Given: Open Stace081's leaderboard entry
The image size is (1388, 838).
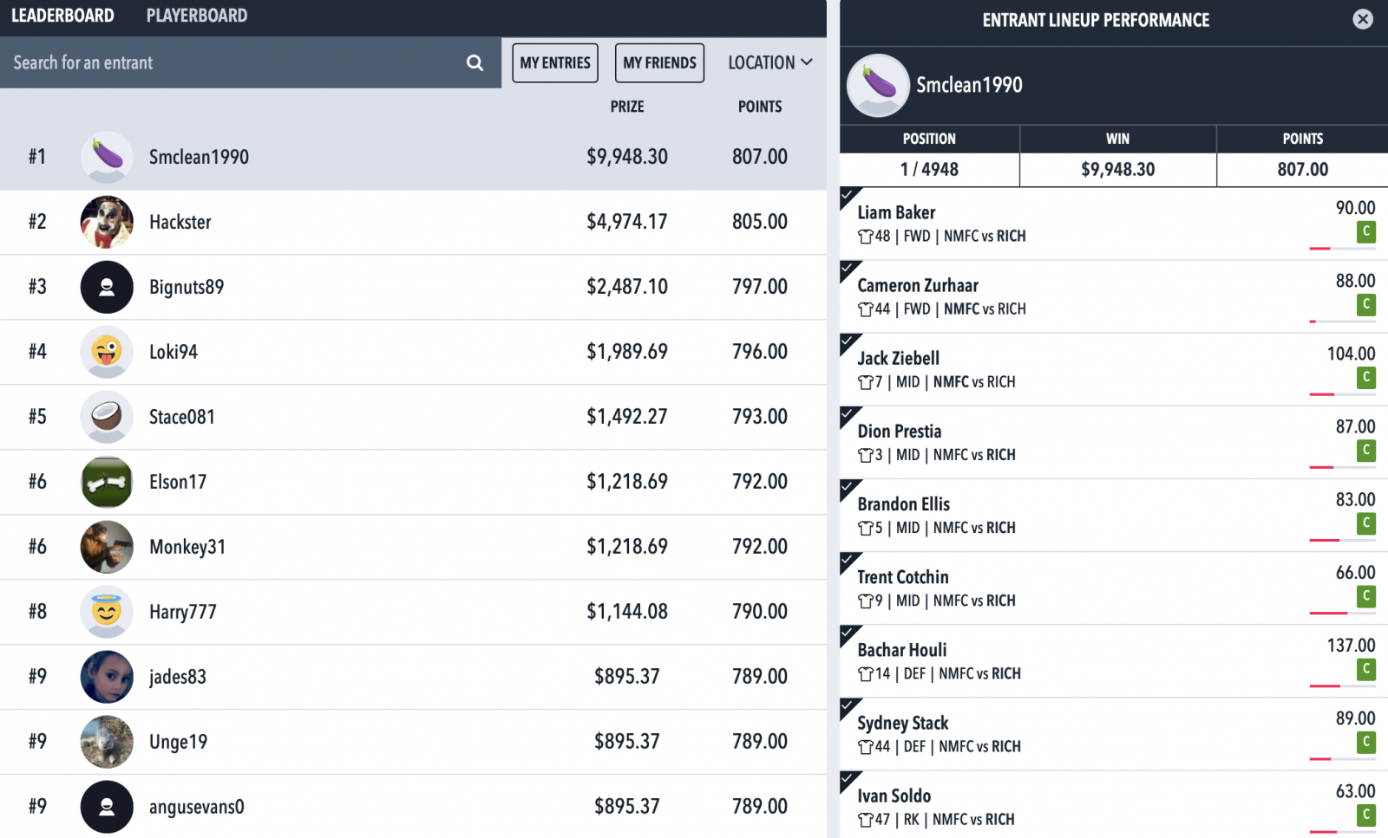Looking at the screenshot, I should coord(413,417).
